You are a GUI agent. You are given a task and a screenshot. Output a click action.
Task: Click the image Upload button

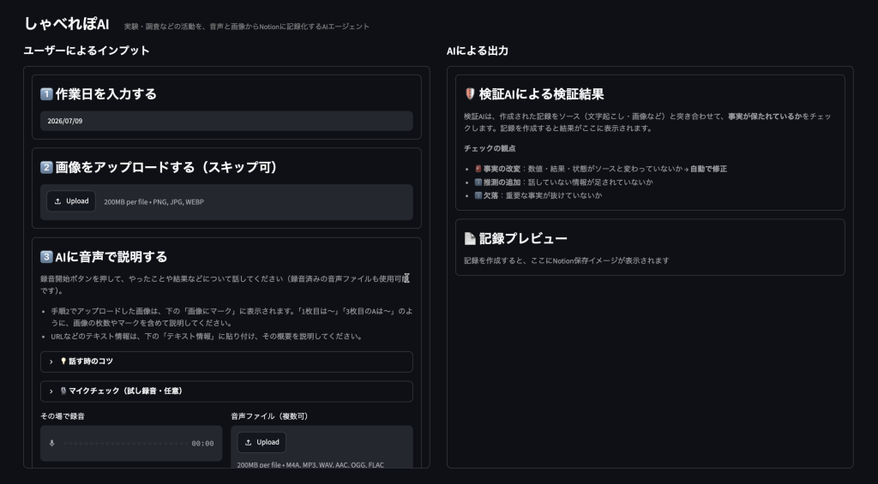point(71,201)
